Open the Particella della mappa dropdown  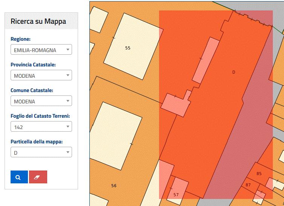[x=41, y=152]
